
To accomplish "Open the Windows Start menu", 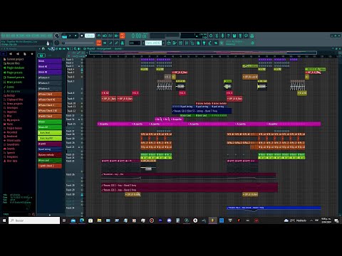I will click(4, 220).
